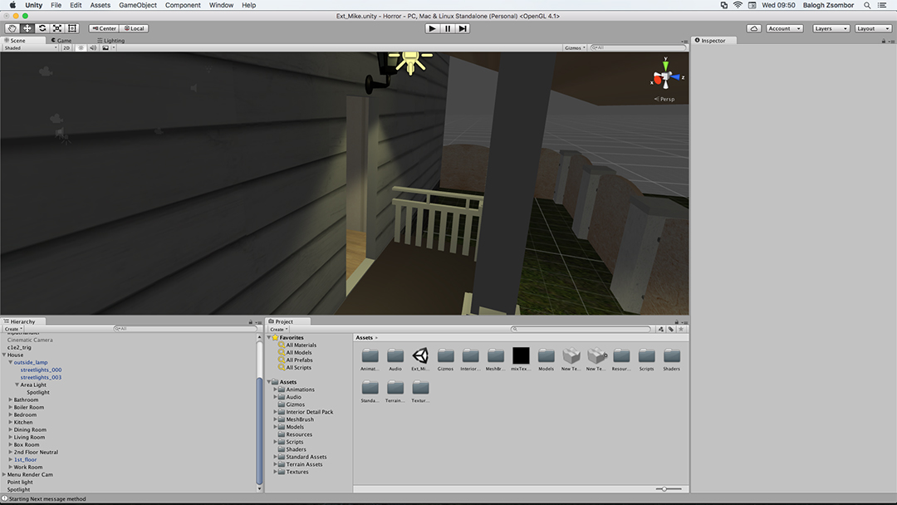
Task: Click the Local handle rotation button
Action: click(133, 28)
